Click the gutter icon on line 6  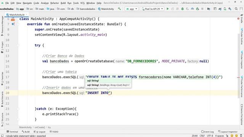coord(13,19)
